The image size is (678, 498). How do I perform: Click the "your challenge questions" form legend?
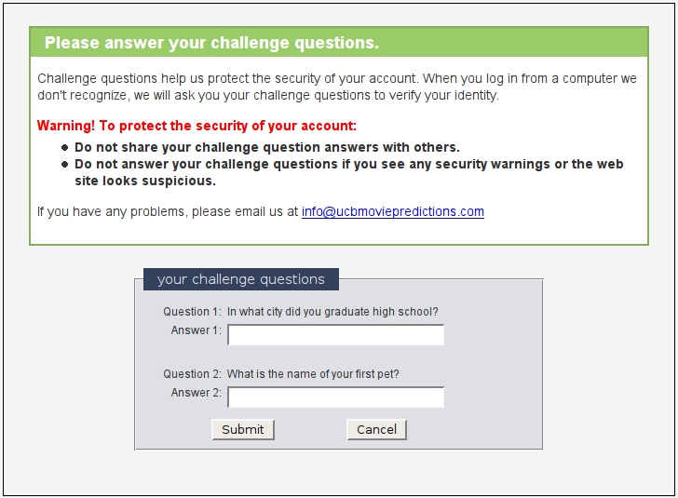(240, 279)
